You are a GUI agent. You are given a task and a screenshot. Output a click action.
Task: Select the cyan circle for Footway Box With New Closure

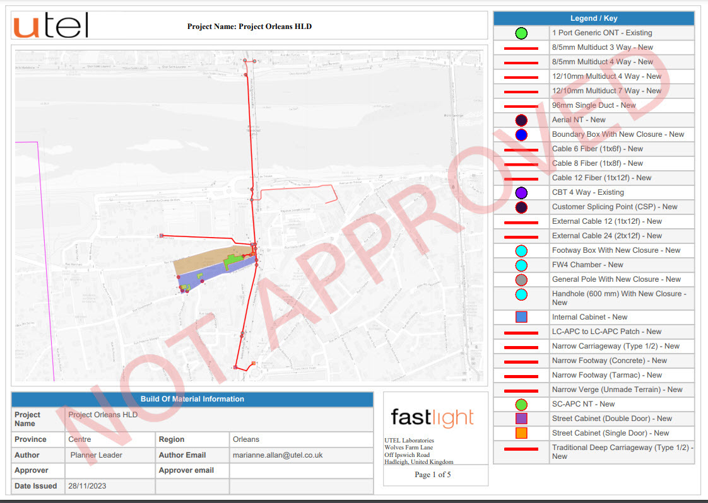521,251
